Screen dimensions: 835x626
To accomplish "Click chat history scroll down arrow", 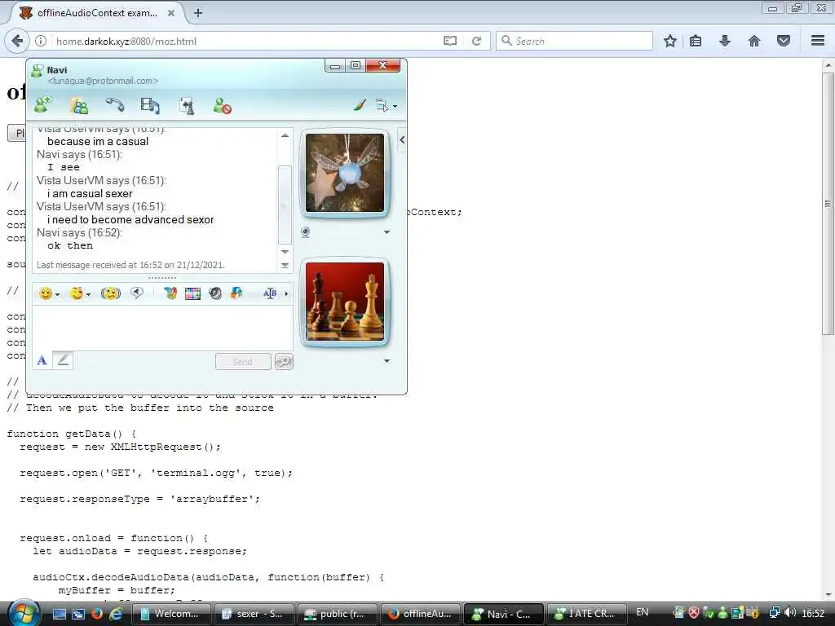I will pos(285,252).
